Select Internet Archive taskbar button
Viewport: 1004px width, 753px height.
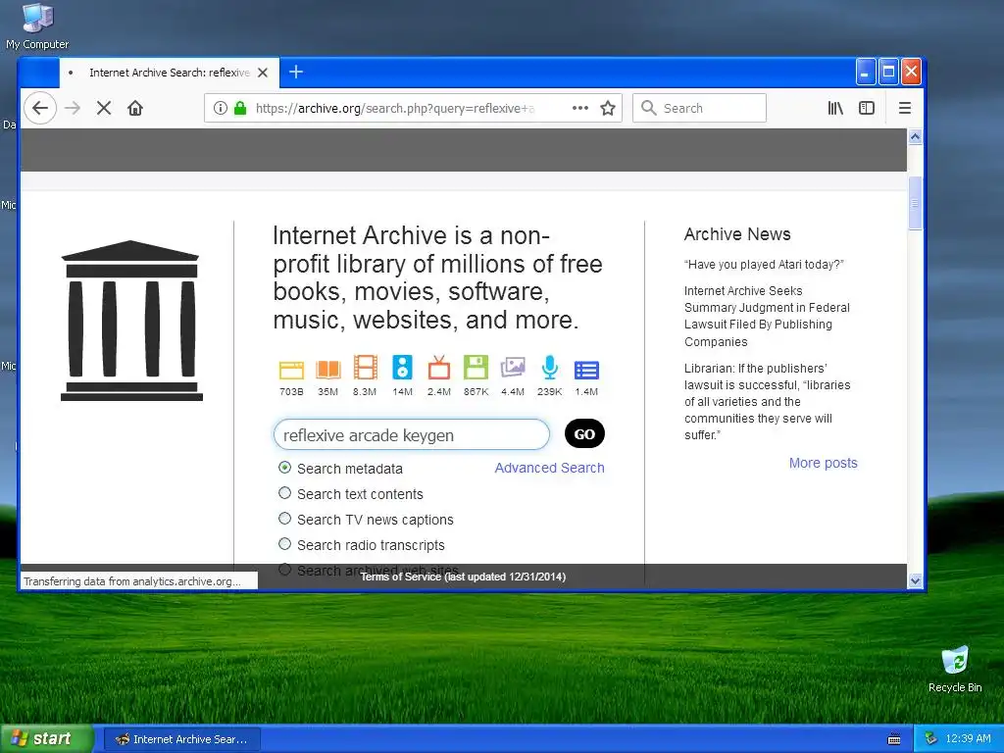[181, 739]
